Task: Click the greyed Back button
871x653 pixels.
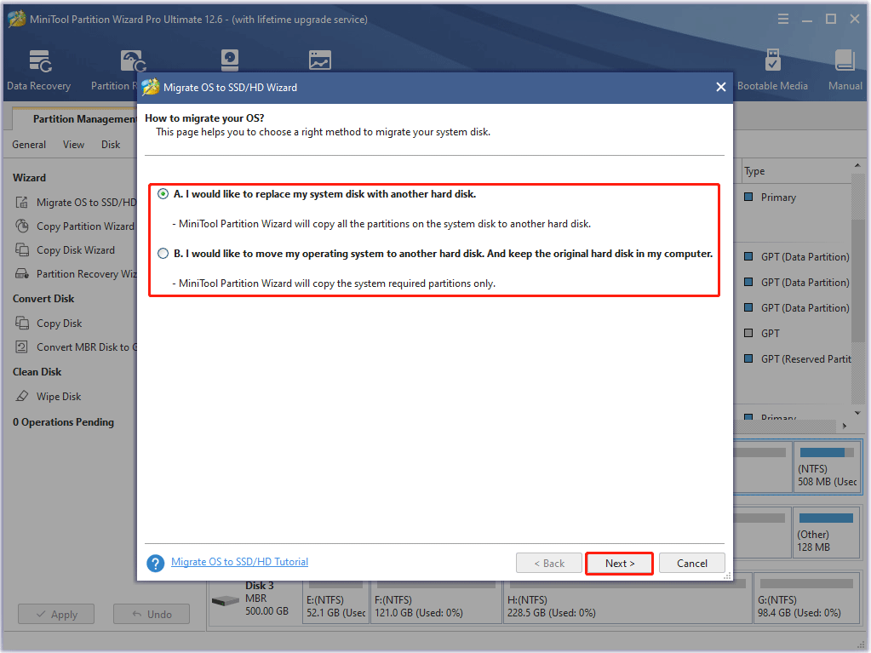Action: [549, 563]
